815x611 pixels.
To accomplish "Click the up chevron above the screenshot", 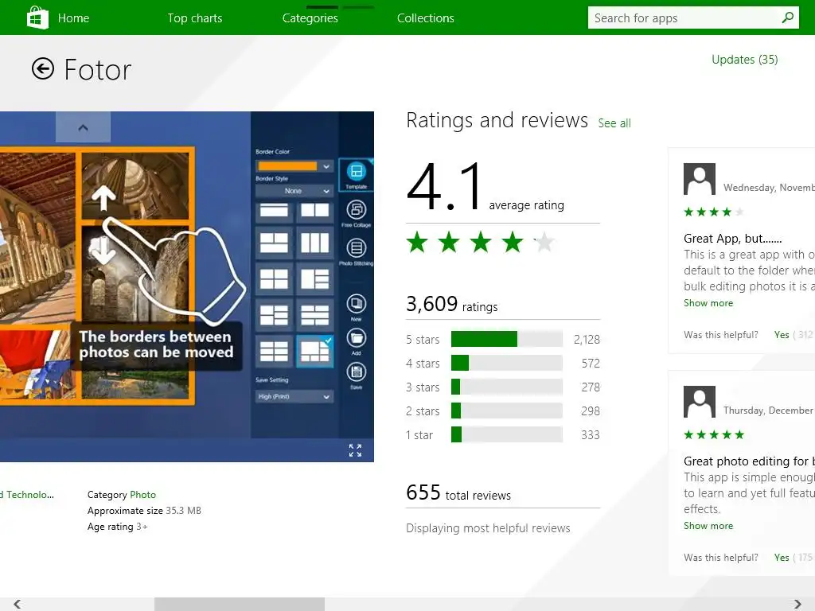I will click(x=83, y=127).
